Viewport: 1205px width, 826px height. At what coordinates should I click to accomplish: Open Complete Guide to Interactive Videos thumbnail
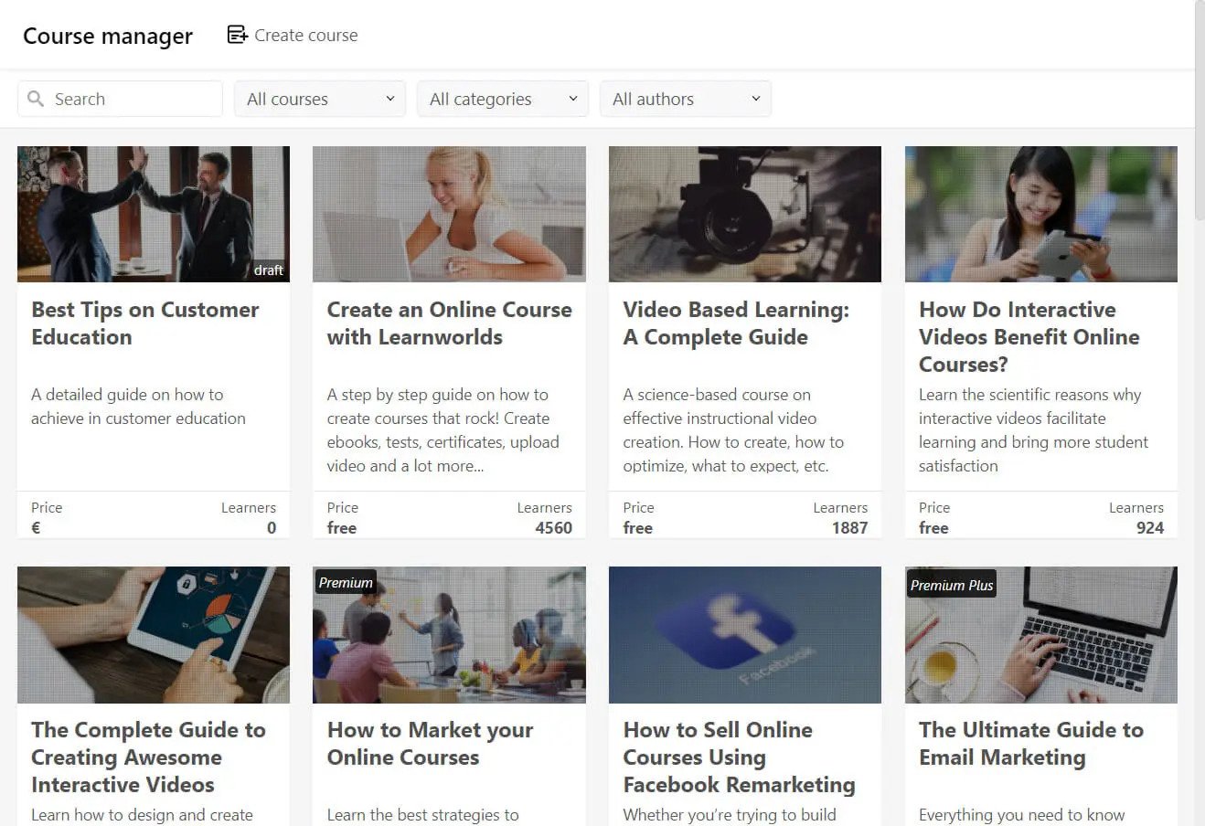[154, 634]
